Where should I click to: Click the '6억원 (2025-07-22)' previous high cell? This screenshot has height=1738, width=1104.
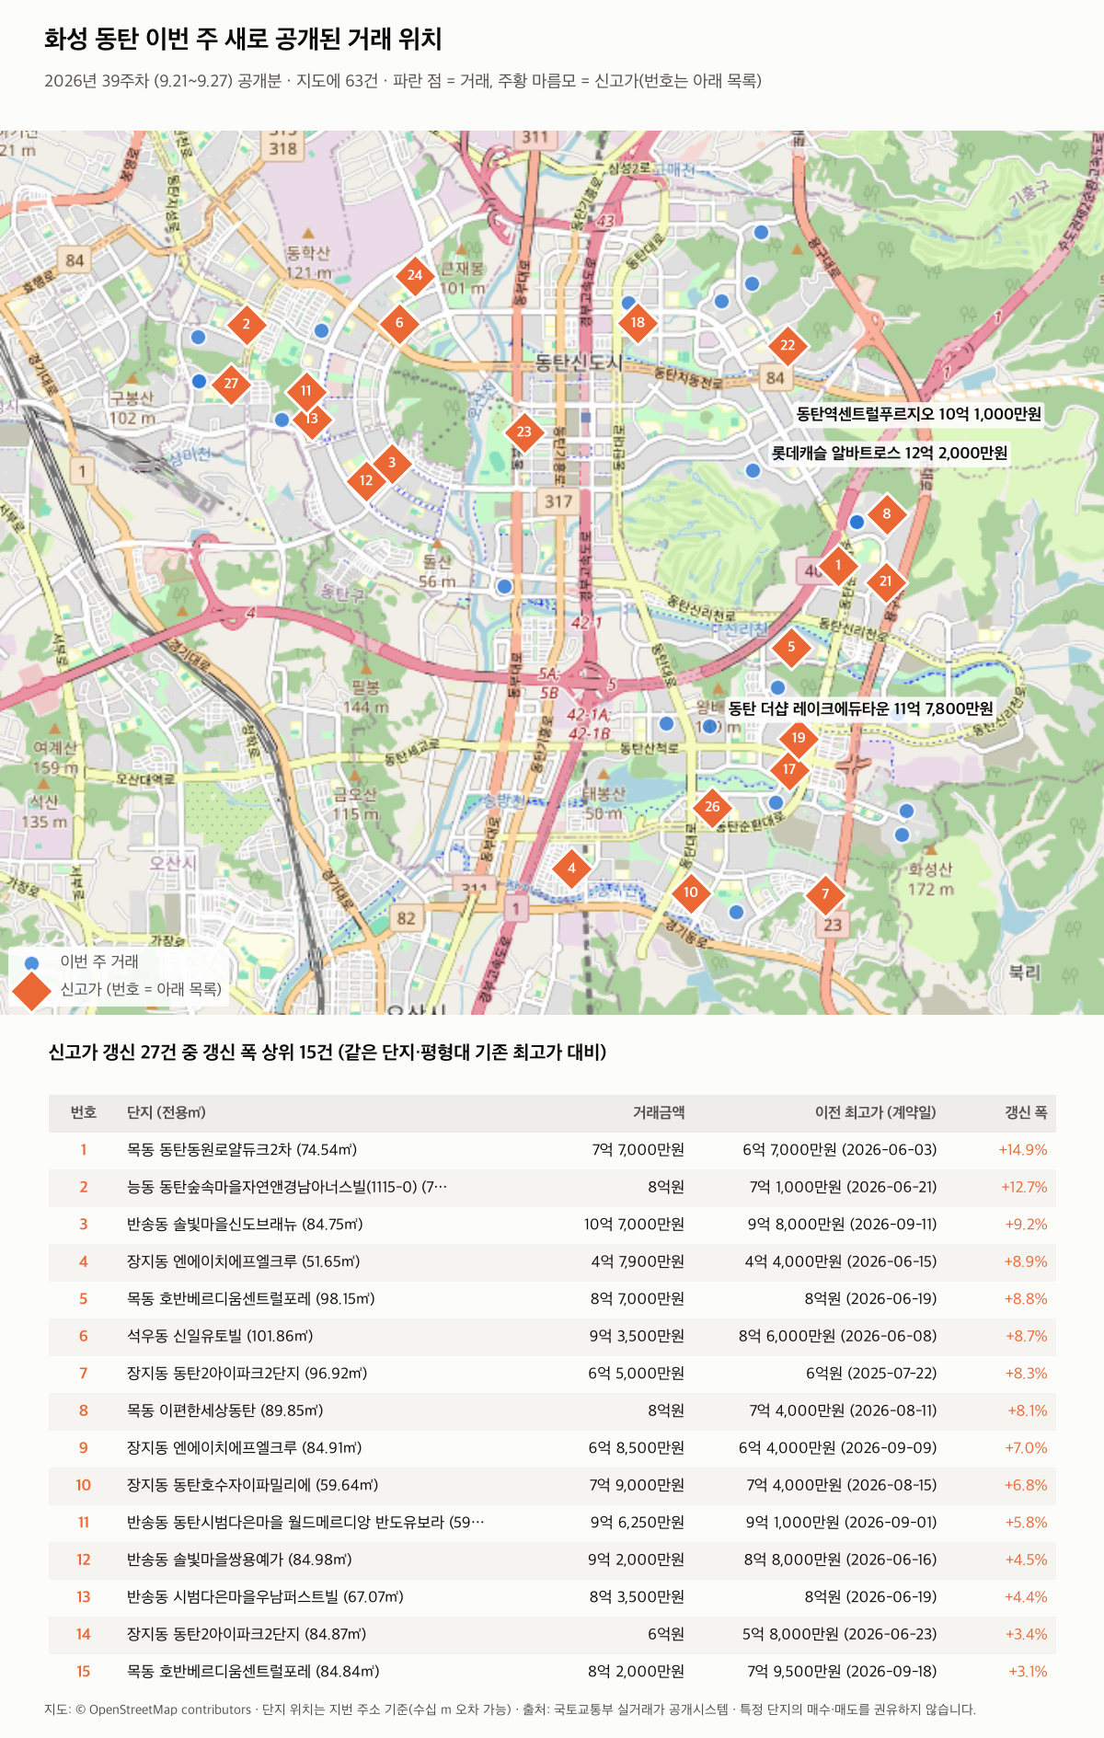click(x=871, y=1374)
